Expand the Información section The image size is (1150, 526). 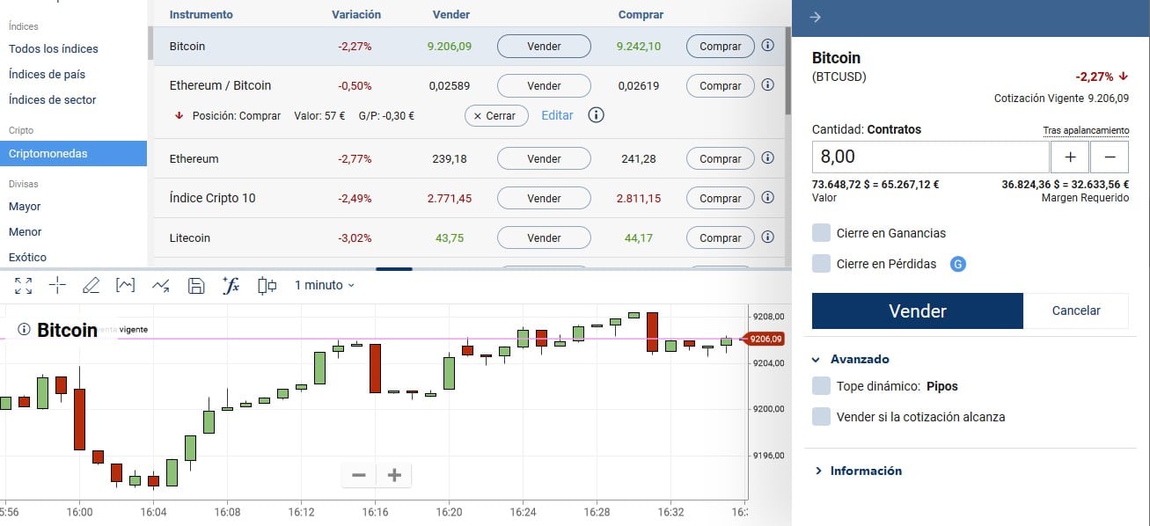(856, 471)
